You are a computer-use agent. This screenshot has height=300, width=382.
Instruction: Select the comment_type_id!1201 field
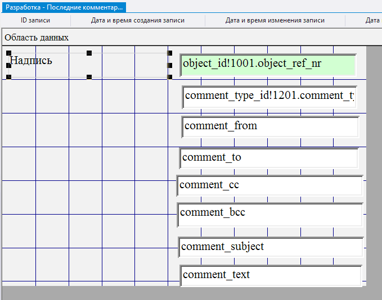click(269, 96)
